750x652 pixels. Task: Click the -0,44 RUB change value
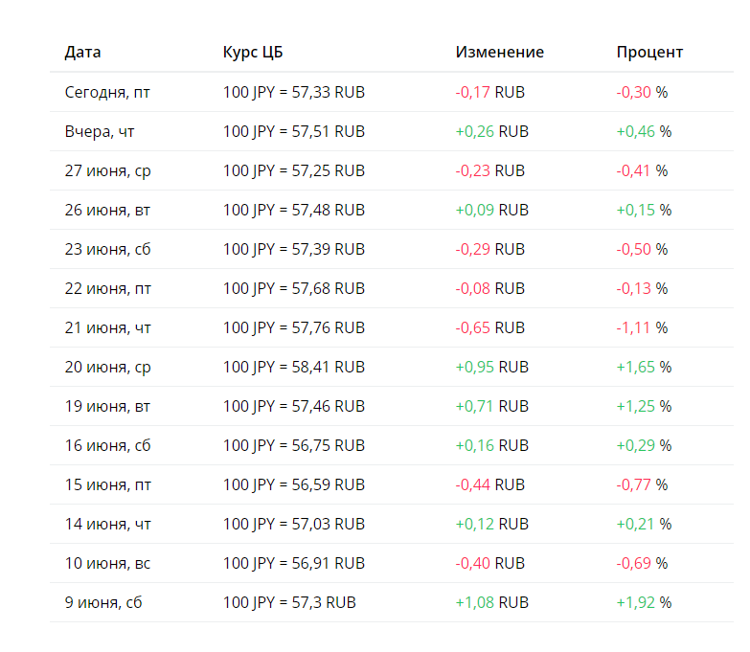click(489, 485)
